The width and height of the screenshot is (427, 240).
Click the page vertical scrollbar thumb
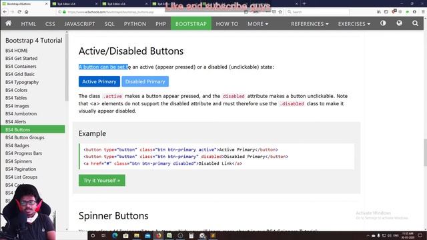425,153
